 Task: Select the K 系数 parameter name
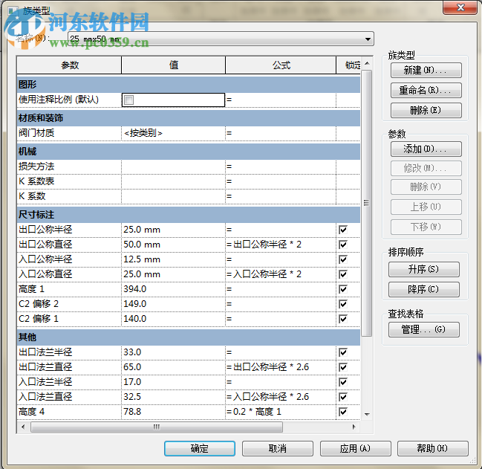[32, 196]
